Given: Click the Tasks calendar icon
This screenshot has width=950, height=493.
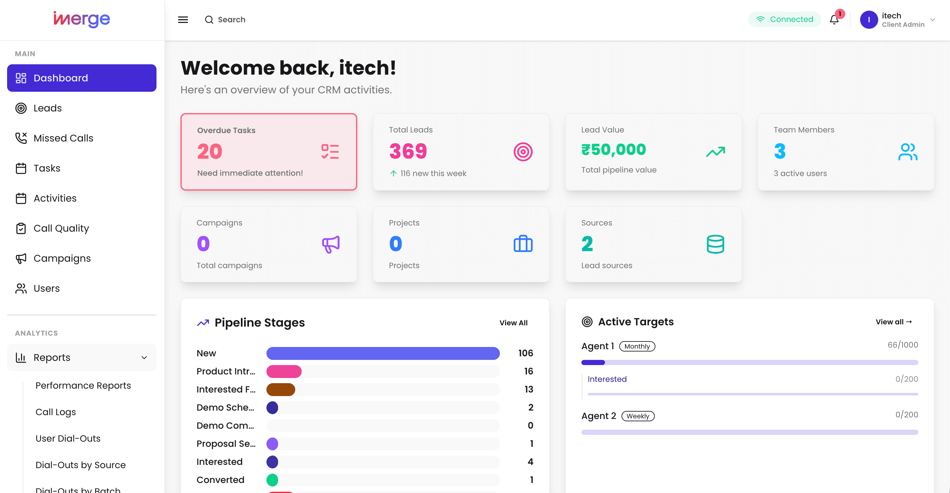Looking at the screenshot, I should click(21, 168).
